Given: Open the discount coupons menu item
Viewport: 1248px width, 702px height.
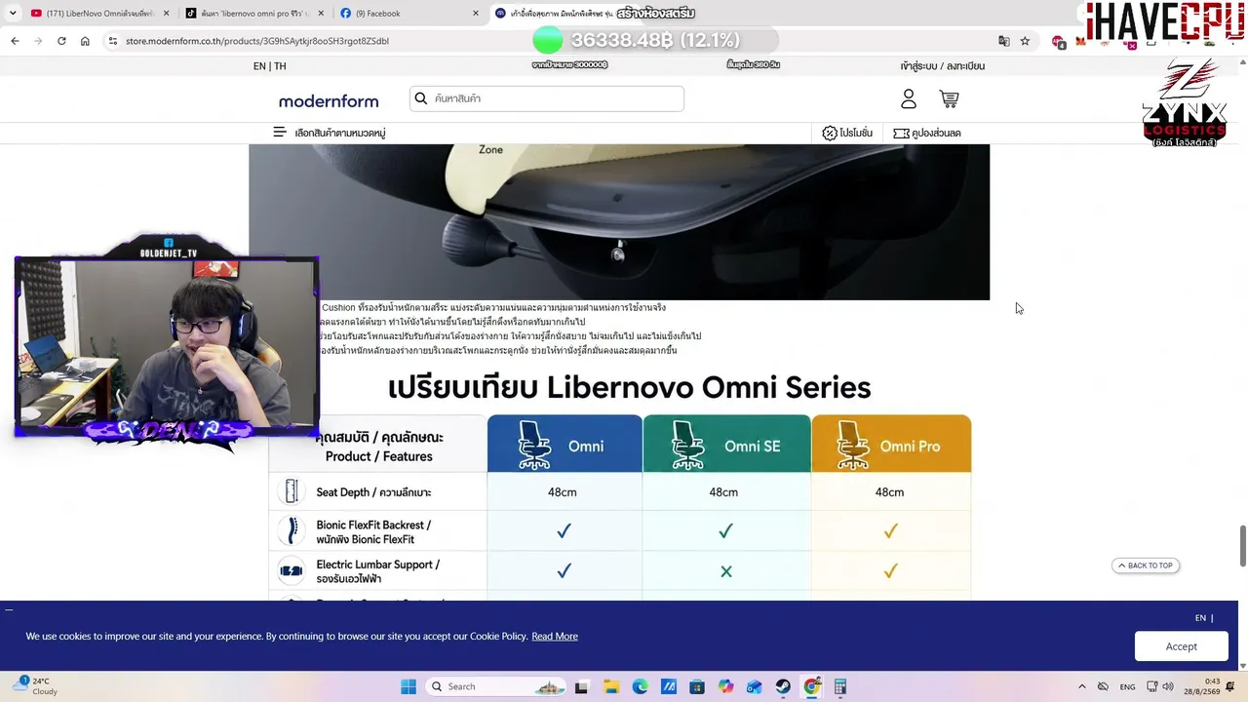Looking at the screenshot, I should pyautogui.click(x=927, y=133).
